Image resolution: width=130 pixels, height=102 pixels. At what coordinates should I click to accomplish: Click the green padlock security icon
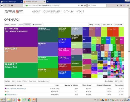point(27,5)
